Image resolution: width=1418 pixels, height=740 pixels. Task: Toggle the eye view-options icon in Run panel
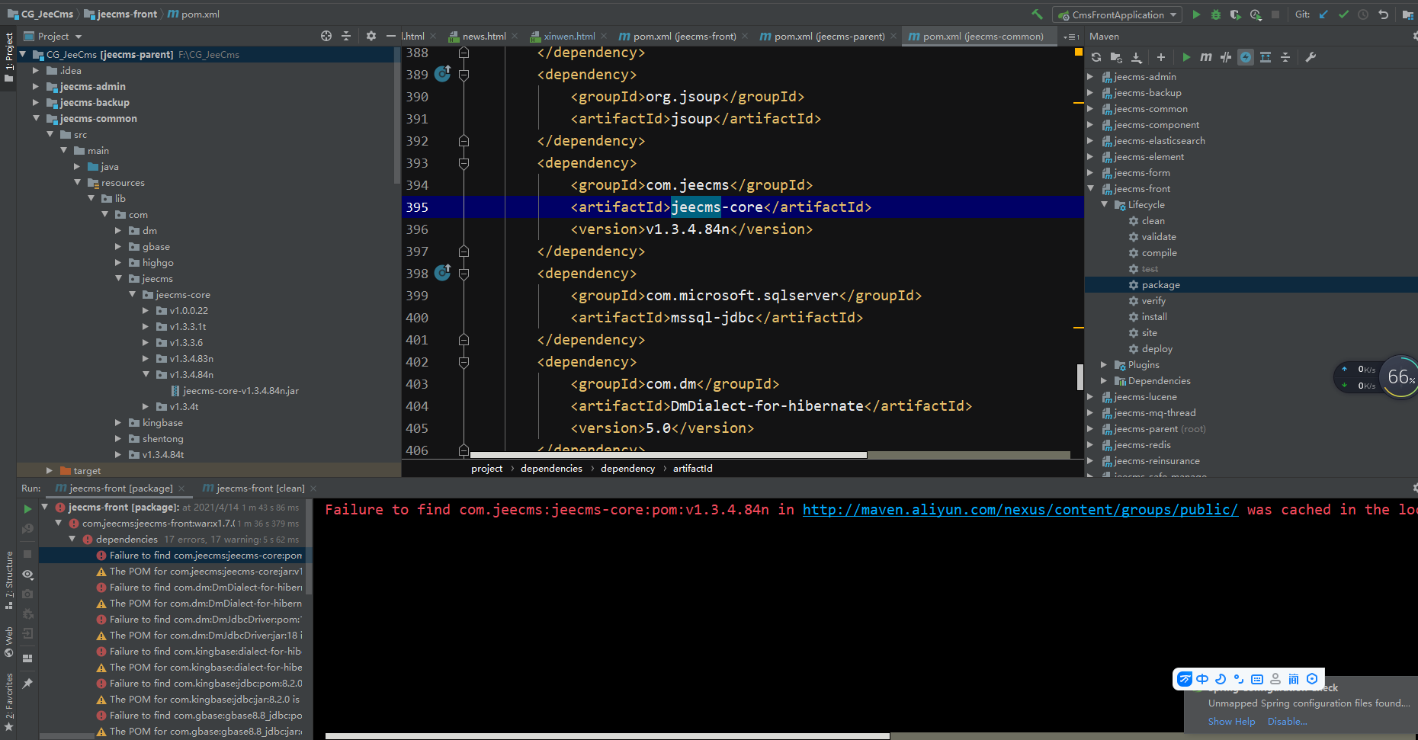[27, 575]
